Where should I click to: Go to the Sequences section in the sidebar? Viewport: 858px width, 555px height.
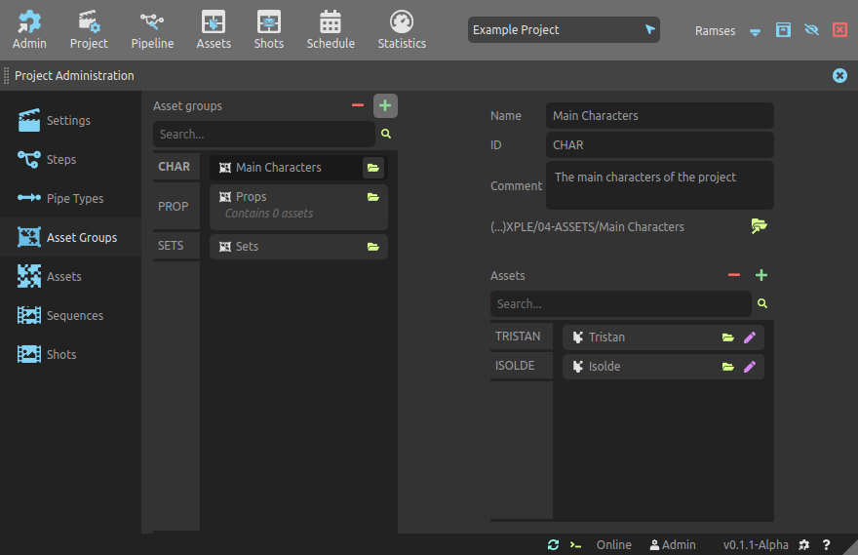coord(74,315)
